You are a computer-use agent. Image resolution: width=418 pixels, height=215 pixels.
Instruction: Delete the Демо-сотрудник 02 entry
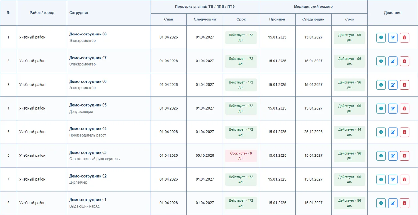[x=404, y=180]
